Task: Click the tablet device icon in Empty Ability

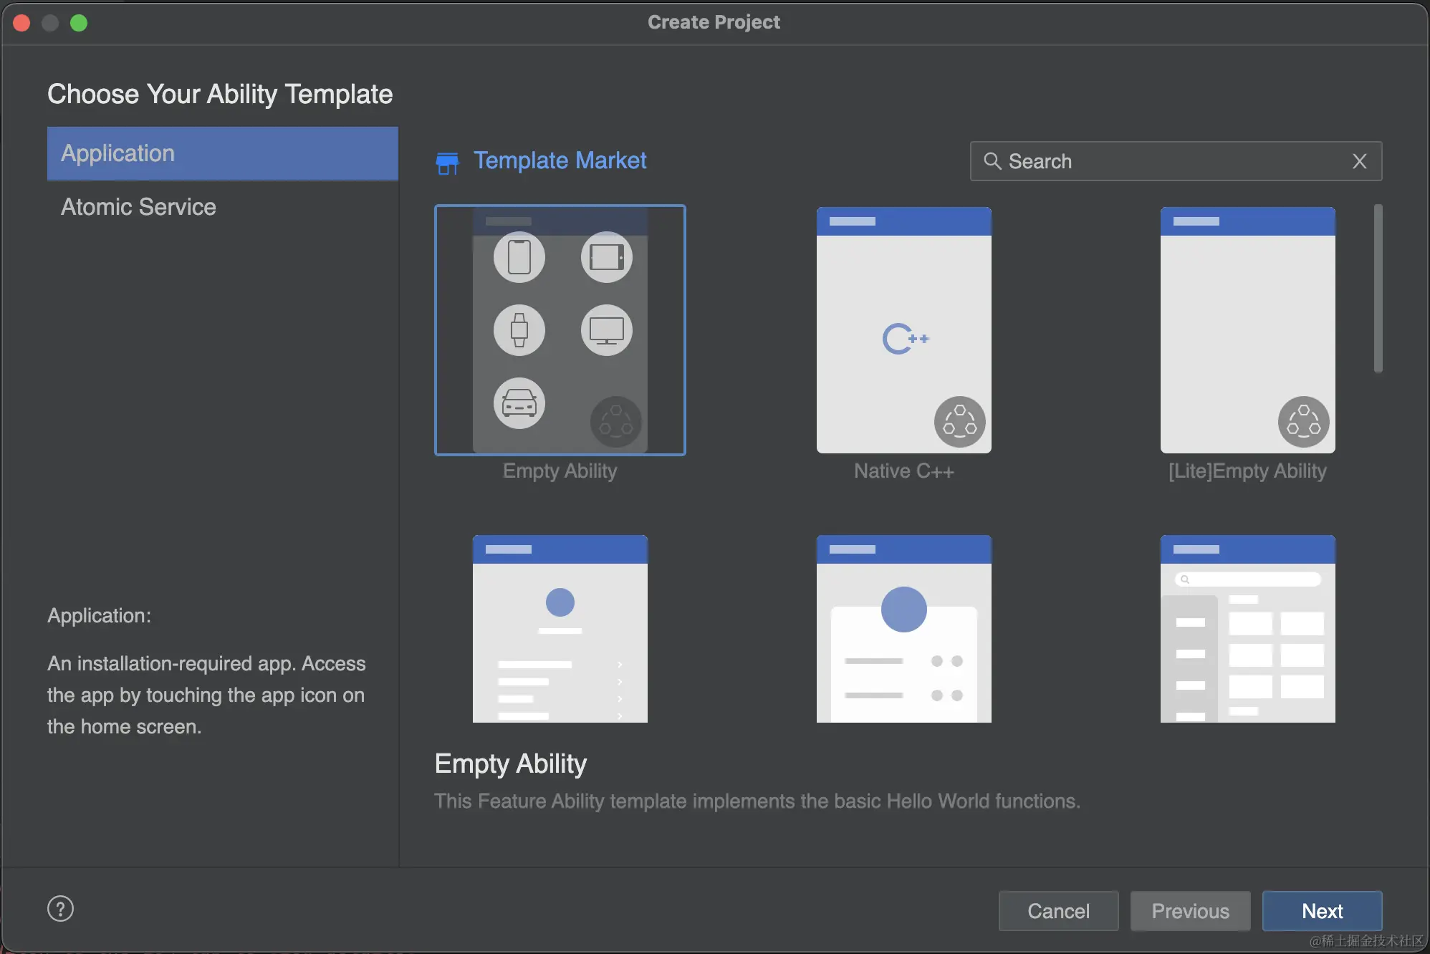Action: [x=606, y=257]
